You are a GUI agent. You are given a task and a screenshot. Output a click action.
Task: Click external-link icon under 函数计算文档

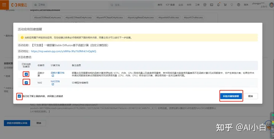[53, 76]
